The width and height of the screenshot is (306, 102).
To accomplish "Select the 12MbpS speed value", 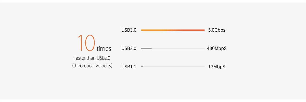I will pyautogui.click(x=216, y=67).
